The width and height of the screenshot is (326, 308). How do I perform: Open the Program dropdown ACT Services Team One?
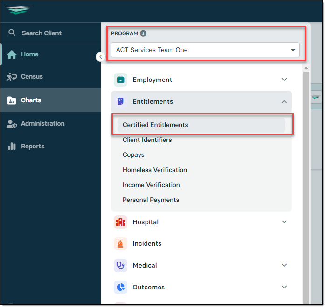click(x=205, y=50)
